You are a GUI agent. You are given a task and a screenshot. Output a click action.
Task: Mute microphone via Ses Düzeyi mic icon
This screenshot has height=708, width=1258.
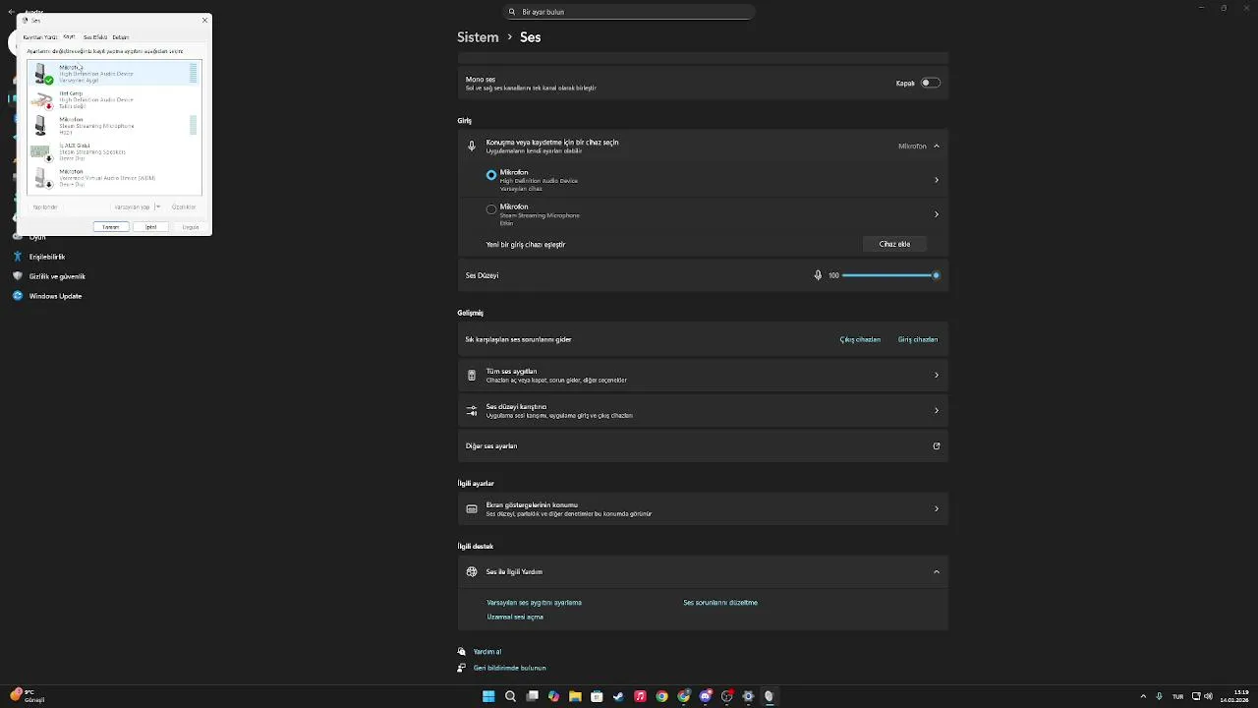tap(818, 275)
